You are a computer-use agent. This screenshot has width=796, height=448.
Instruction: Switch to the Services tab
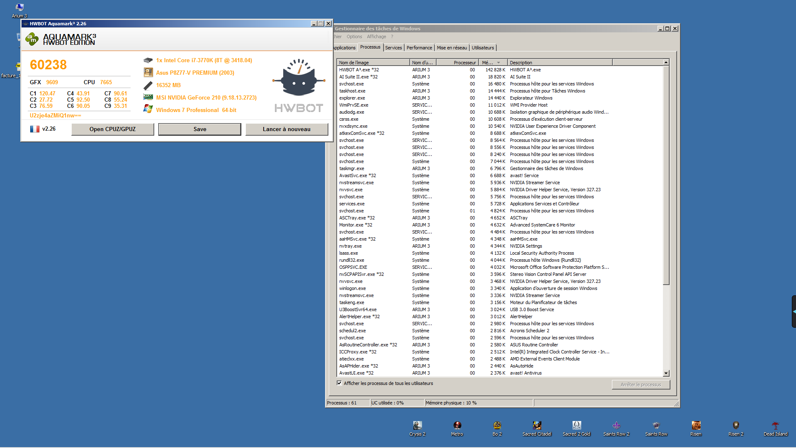click(x=393, y=48)
